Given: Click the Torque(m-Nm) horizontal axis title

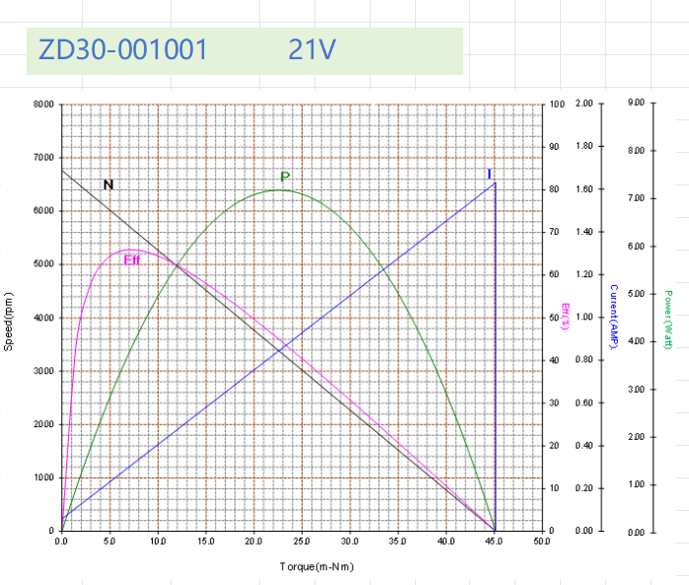Looking at the screenshot, I should point(301,566).
